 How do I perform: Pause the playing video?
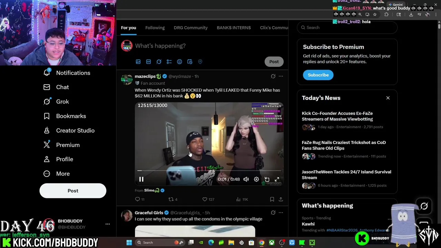[x=141, y=179]
